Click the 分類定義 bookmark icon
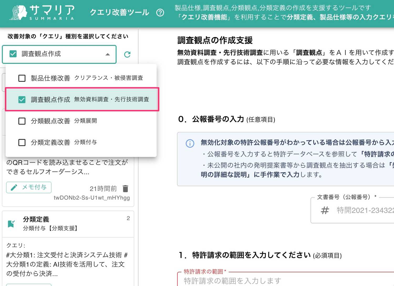The height and width of the screenshot is (286, 394). click(11, 224)
